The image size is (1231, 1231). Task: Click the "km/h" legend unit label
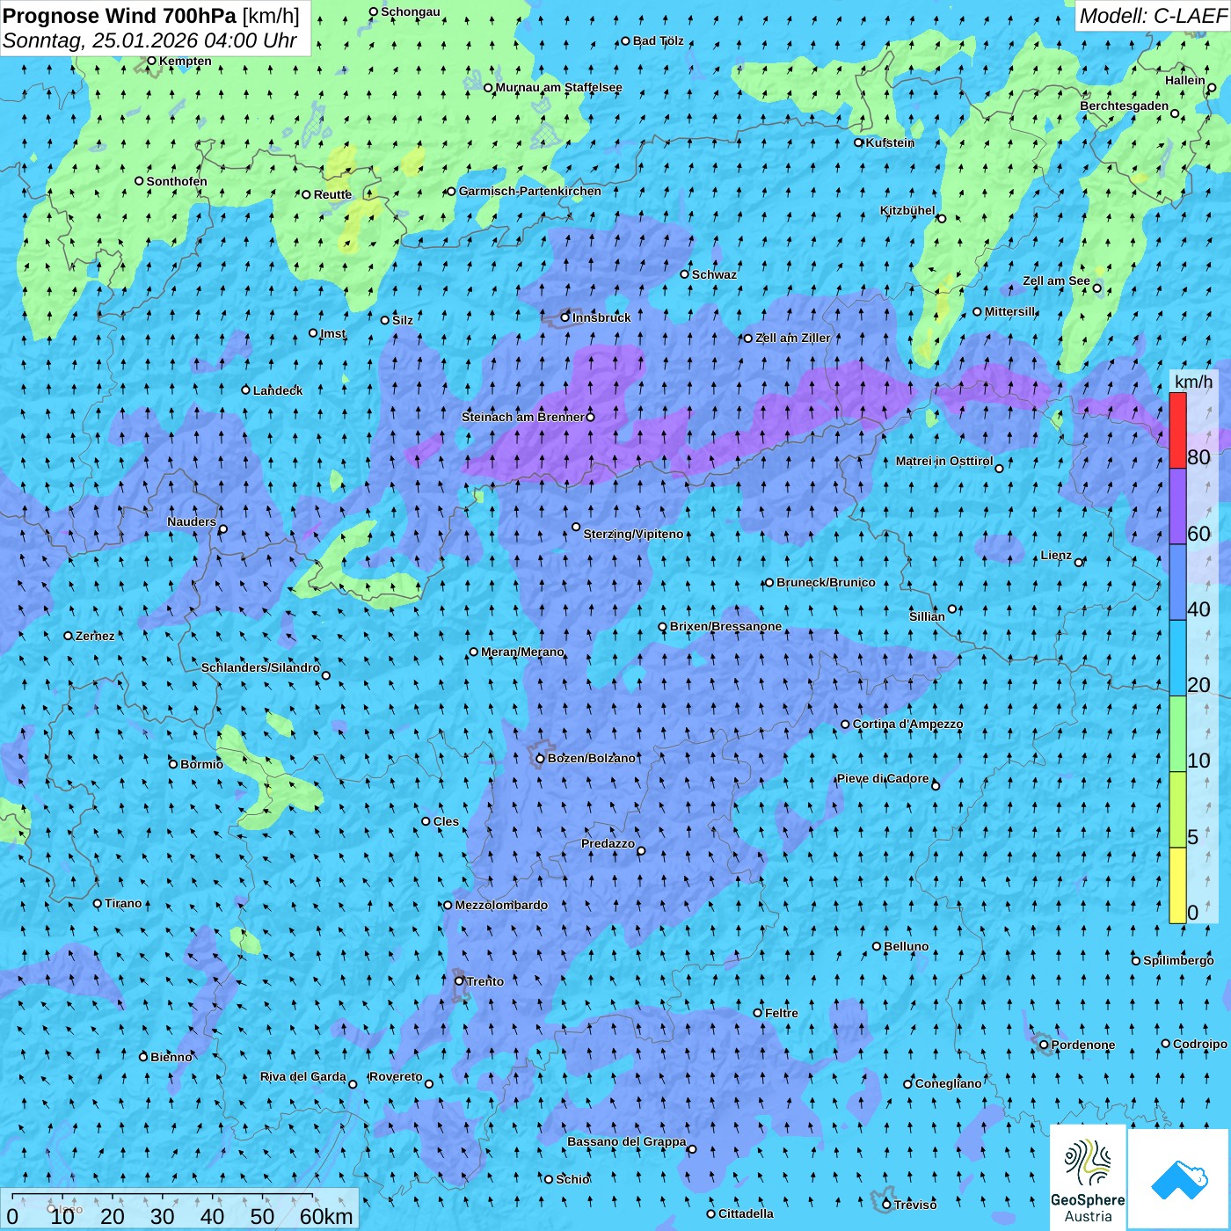1193,381
